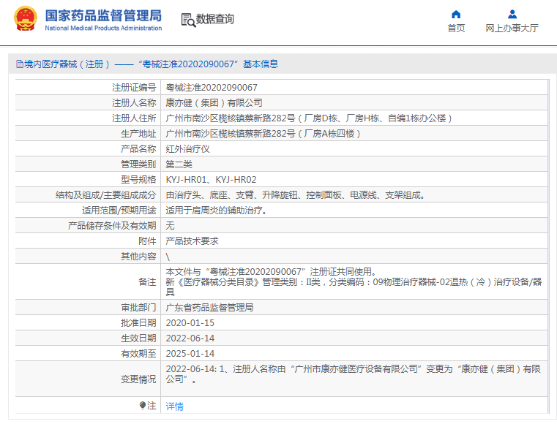Click the bulb icon beside 注

tap(142, 405)
